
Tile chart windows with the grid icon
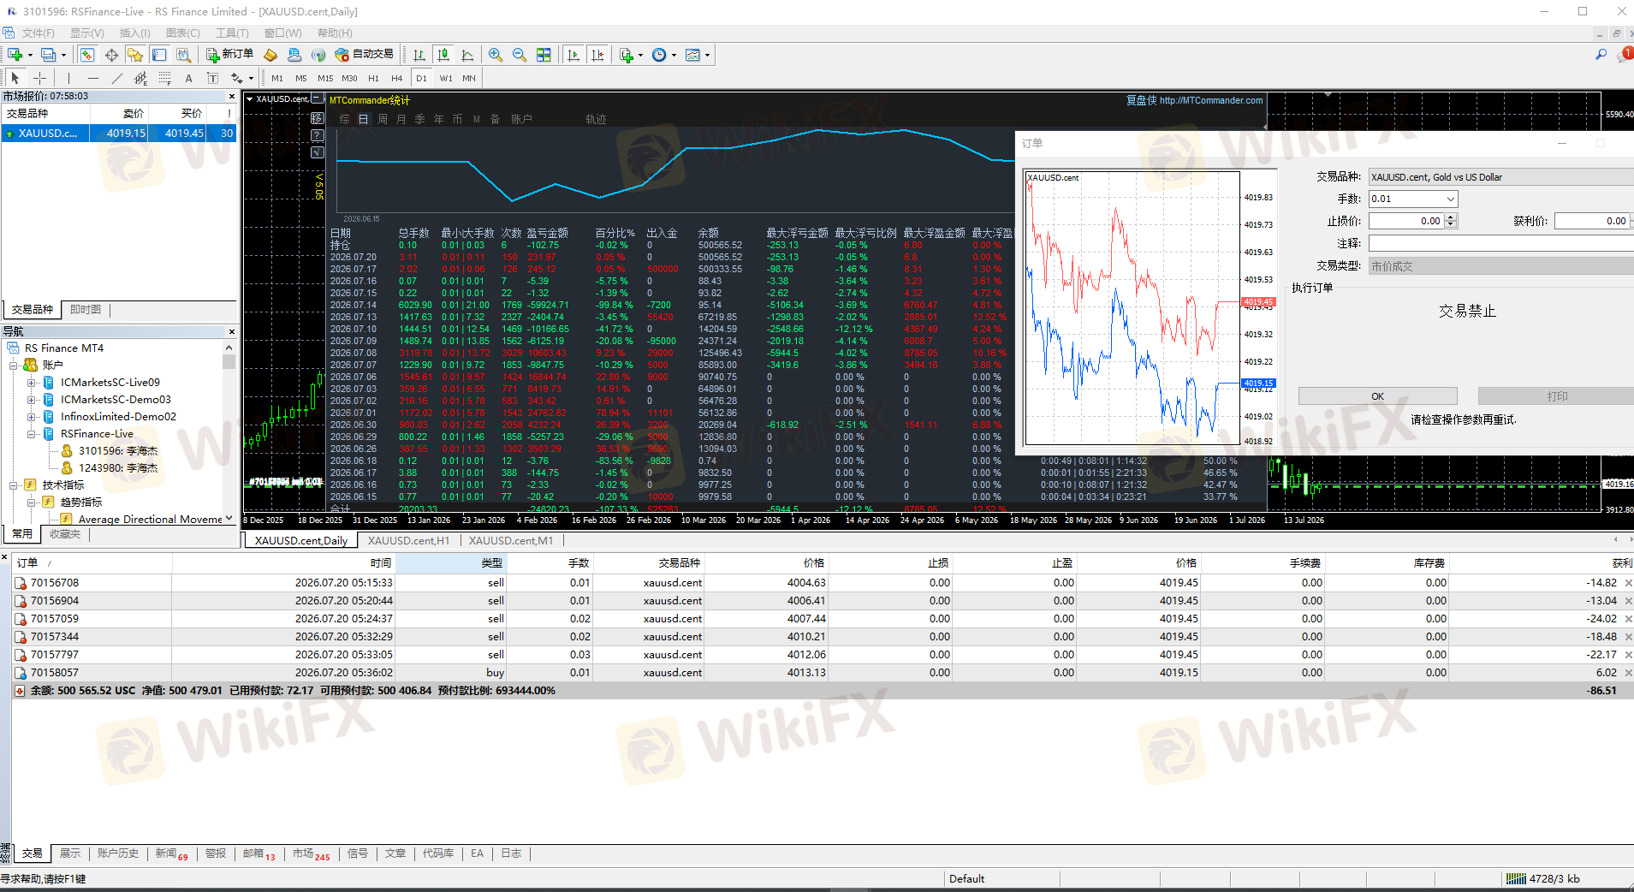[x=544, y=55]
